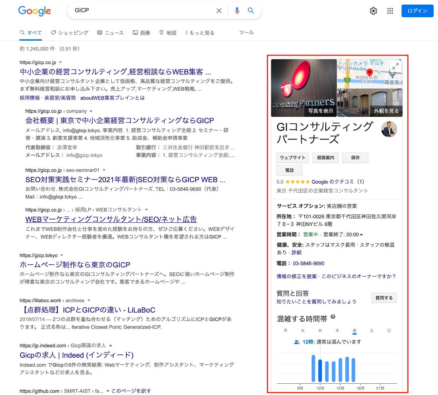This screenshot has width=438, height=395.
Task: Select 火 in popular times
Action: pos(303,331)
